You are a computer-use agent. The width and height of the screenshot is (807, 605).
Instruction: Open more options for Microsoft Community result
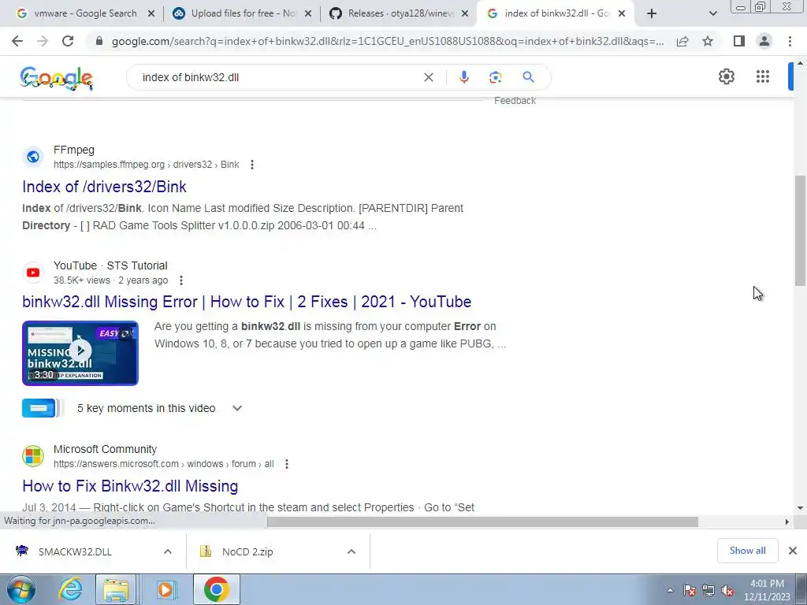(x=287, y=464)
